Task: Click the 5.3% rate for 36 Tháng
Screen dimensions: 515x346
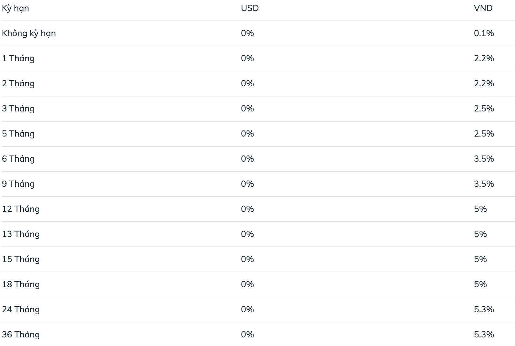Action: 484,335
